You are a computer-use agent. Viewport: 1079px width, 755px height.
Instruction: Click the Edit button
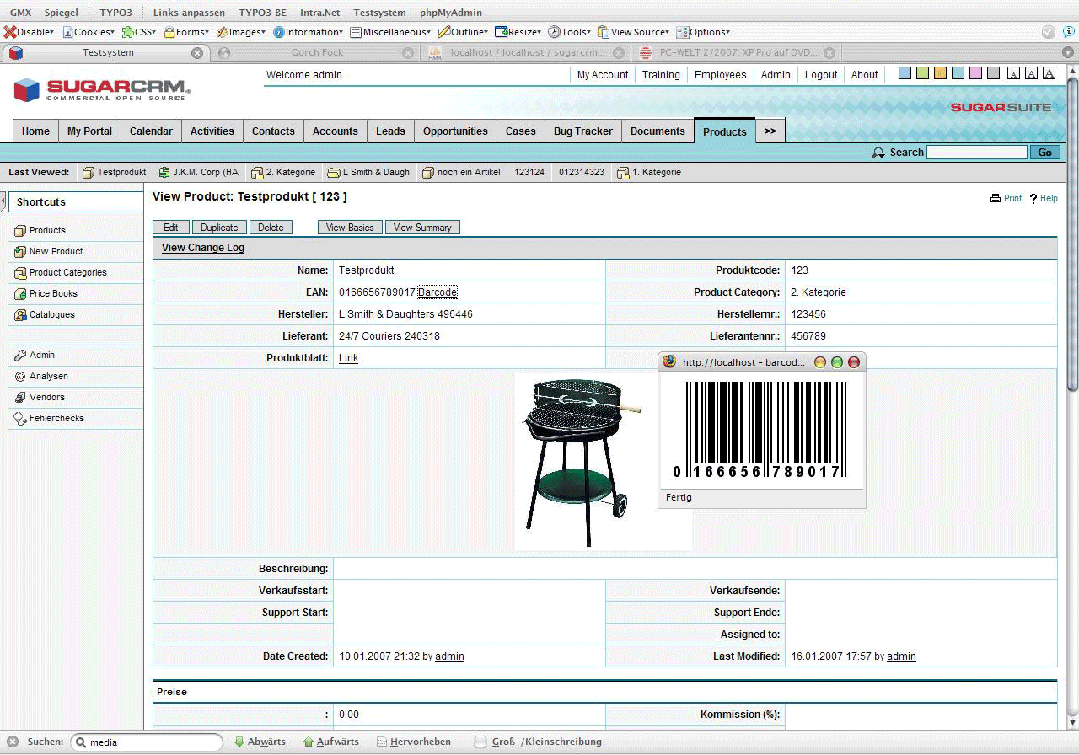click(x=171, y=228)
